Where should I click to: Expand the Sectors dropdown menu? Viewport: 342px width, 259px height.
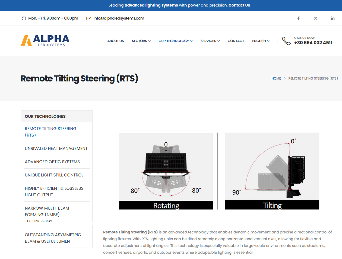[x=141, y=41]
